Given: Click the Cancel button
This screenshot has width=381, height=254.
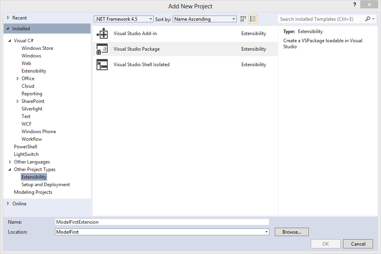Looking at the screenshot, I should [358, 244].
